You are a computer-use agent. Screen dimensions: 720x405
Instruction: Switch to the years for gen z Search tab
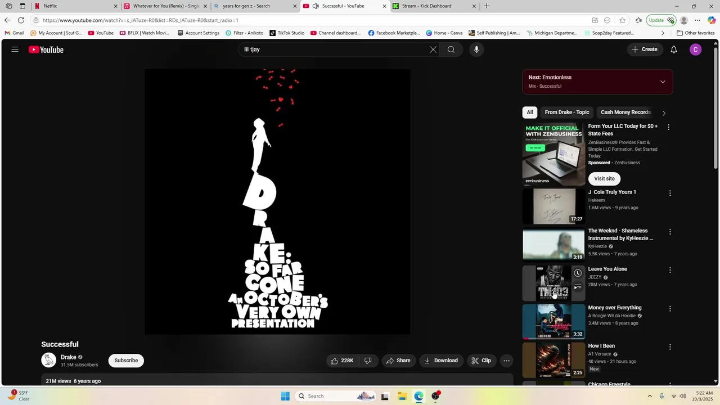tap(254, 6)
